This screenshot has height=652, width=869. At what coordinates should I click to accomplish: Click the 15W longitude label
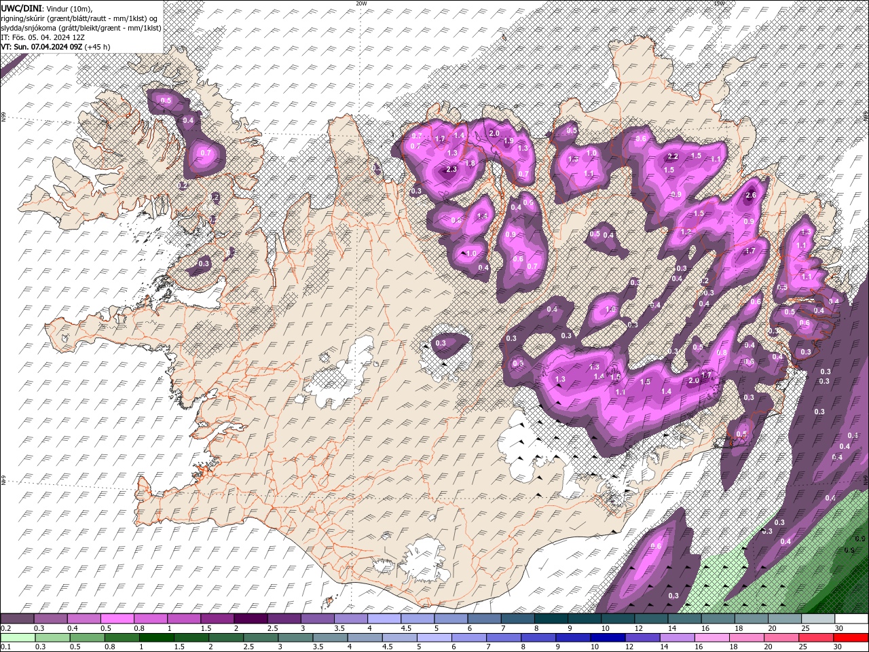(719, 3)
